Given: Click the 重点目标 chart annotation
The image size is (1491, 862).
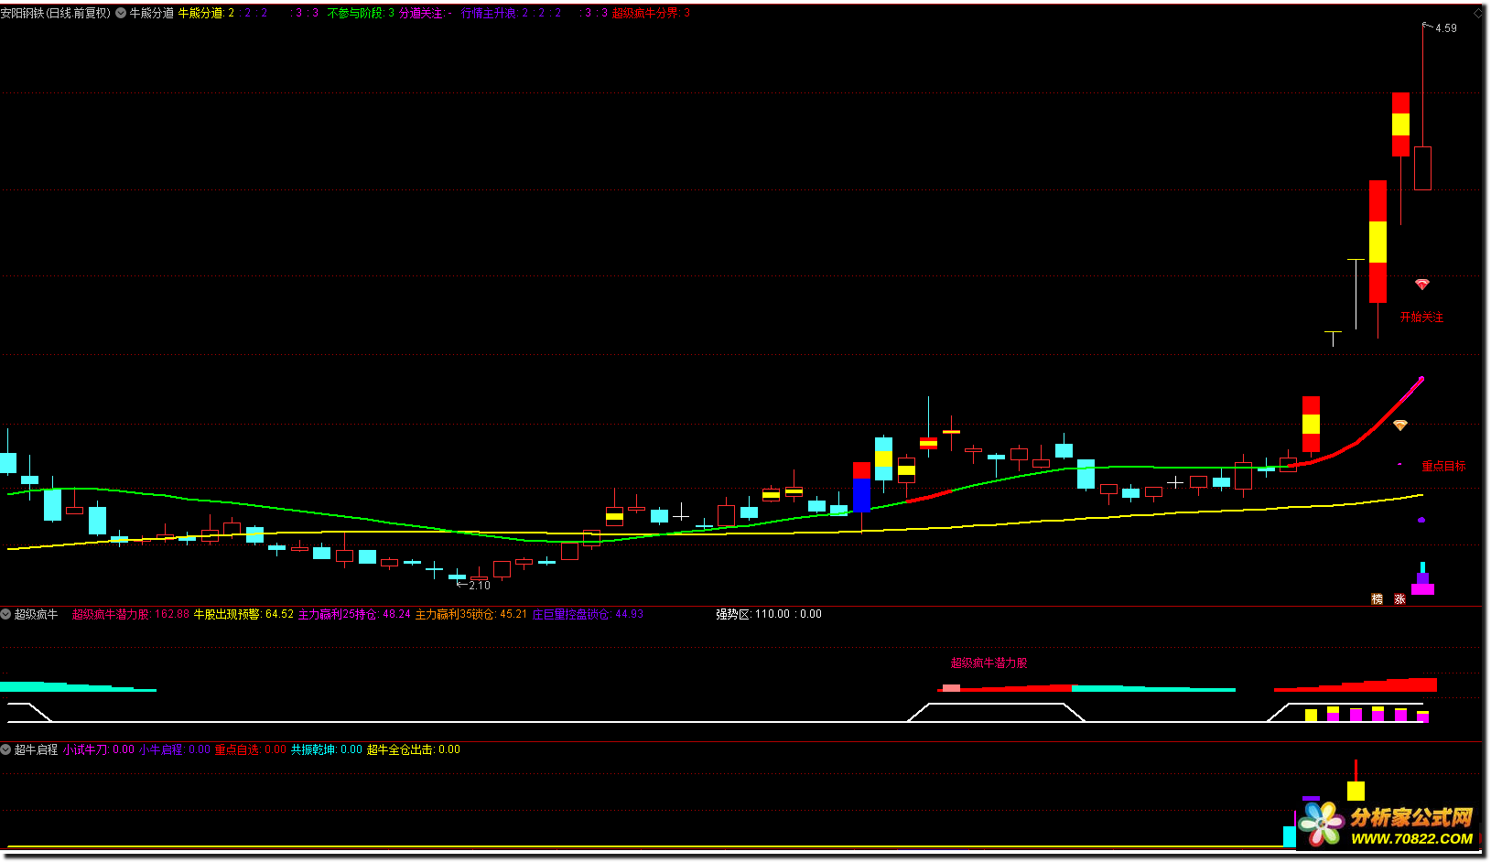Looking at the screenshot, I should click(x=1443, y=466).
